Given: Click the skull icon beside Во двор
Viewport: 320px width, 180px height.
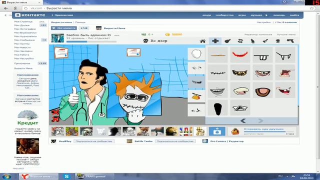Looking at the screenshot, I should [145, 41].
